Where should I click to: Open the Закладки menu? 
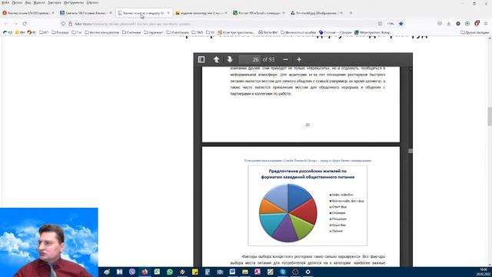click(x=55, y=2)
